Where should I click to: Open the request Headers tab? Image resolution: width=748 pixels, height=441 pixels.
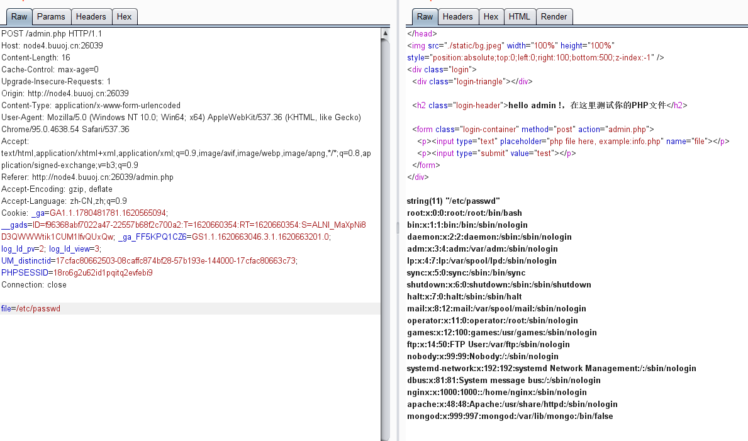point(91,17)
